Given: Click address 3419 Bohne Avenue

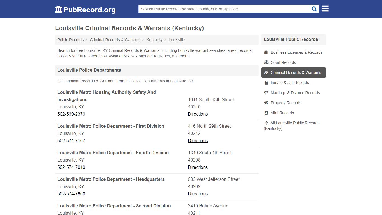Looking at the screenshot, I should point(208,206).
